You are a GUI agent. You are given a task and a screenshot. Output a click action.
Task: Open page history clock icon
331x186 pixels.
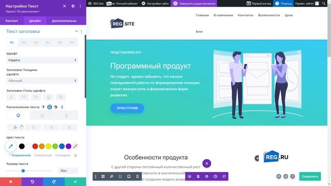coord(215,176)
